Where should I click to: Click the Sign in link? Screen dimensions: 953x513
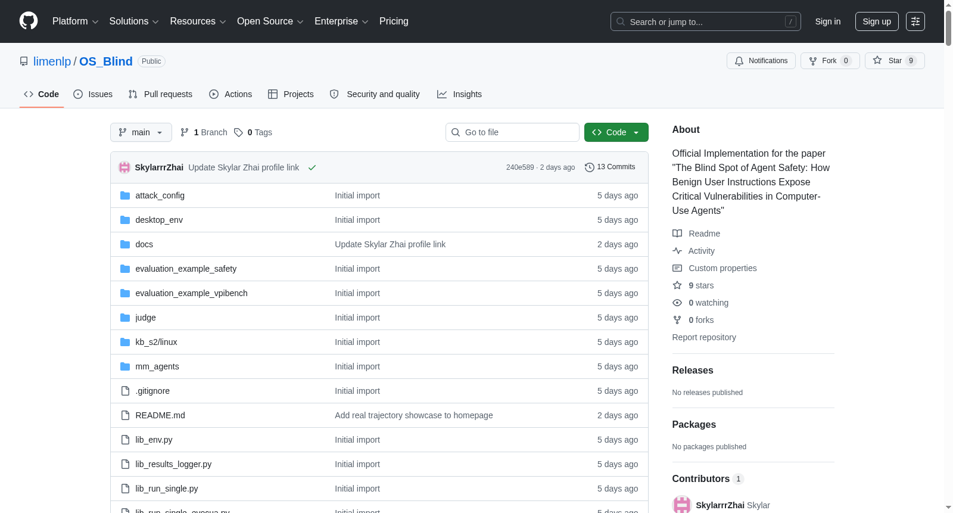(828, 21)
